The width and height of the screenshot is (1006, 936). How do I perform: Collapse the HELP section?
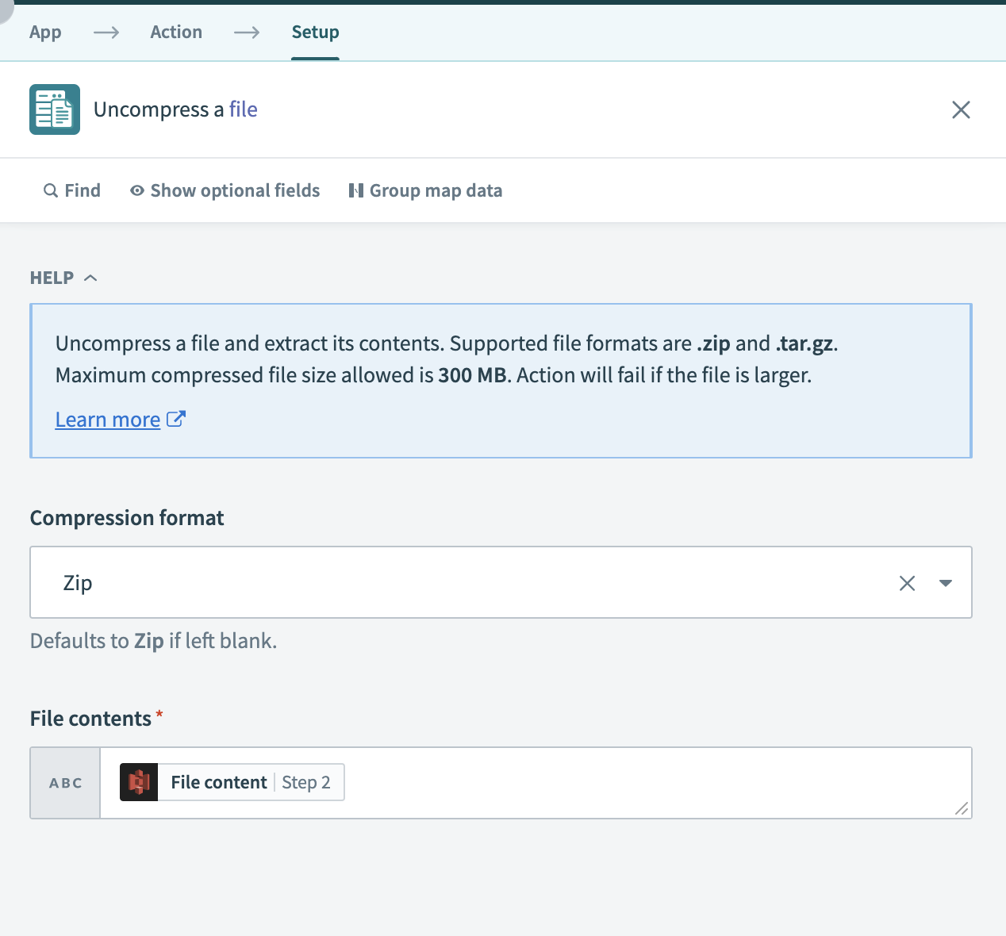point(90,277)
